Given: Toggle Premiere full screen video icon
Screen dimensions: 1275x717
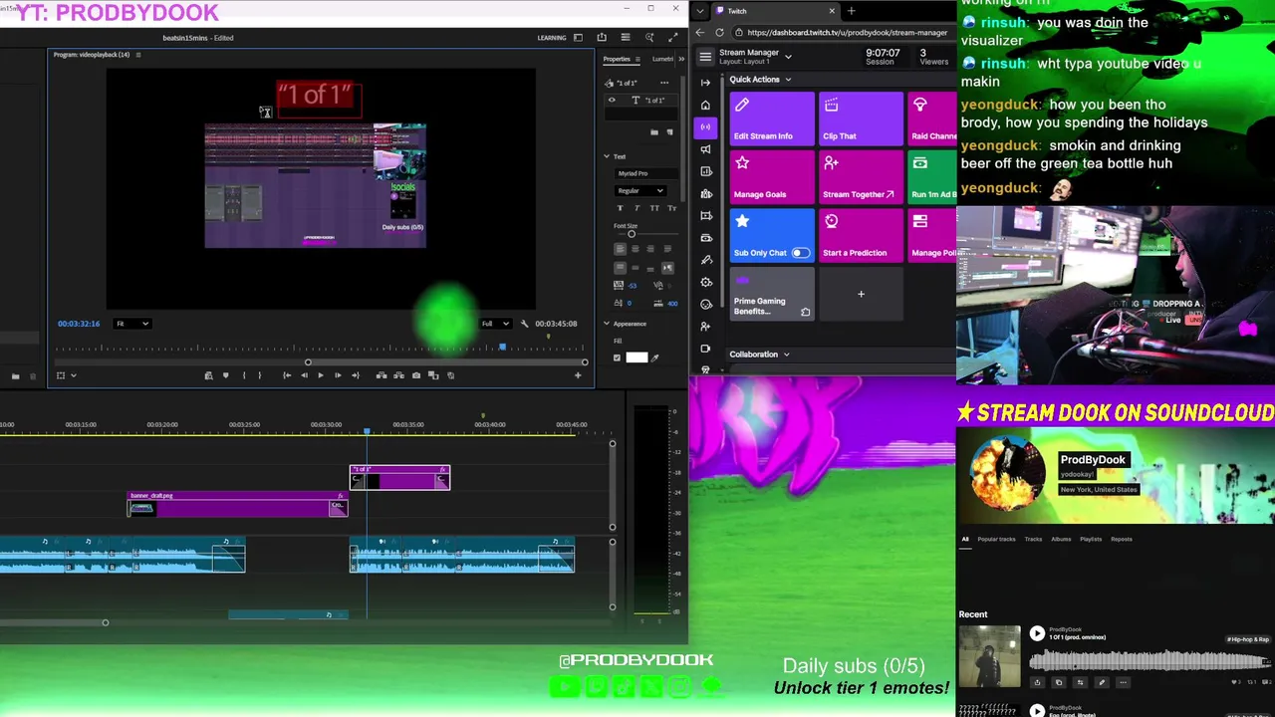Looking at the screenshot, I should (672, 38).
